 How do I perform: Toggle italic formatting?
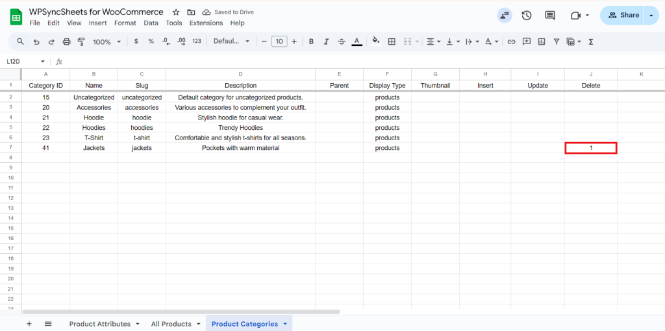[x=326, y=42]
